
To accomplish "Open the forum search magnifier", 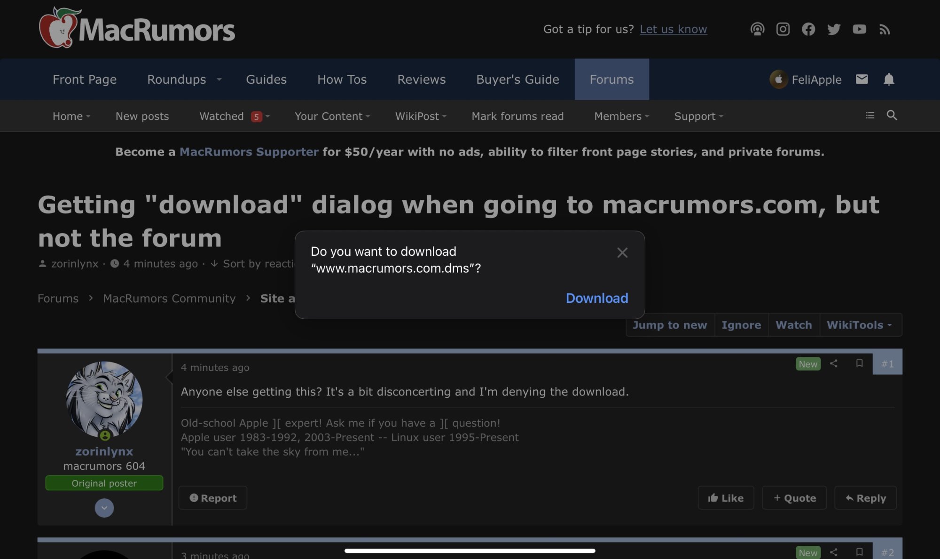I will (x=892, y=115).
